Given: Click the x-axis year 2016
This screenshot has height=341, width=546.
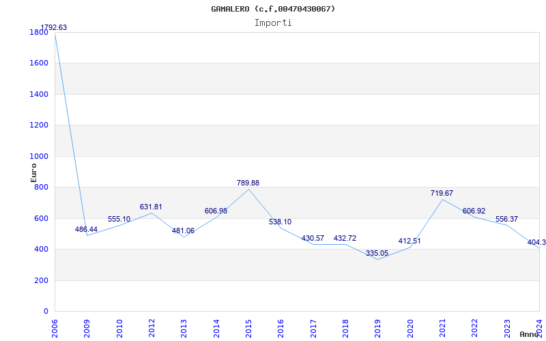Looking at the screenshot, I should tap(281, 329).
